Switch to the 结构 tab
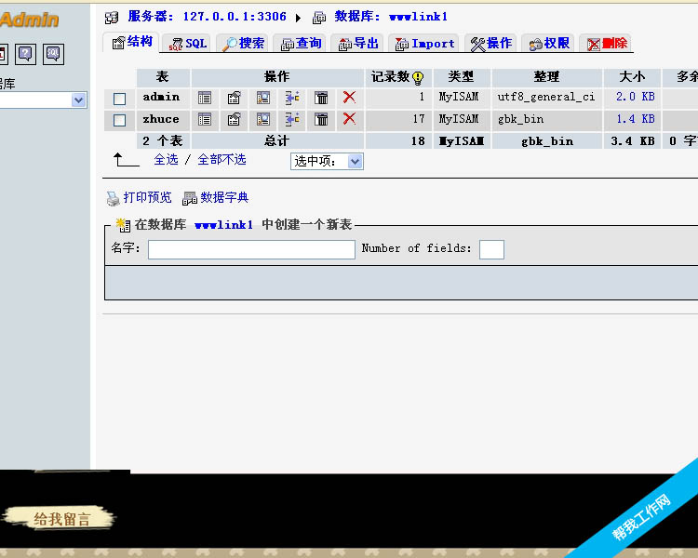Image resolution: width=698 pixels, height=558 pixels. (x=132, y=42)
